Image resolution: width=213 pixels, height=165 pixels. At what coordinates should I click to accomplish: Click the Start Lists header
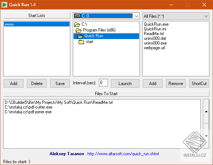coord(37,16)
